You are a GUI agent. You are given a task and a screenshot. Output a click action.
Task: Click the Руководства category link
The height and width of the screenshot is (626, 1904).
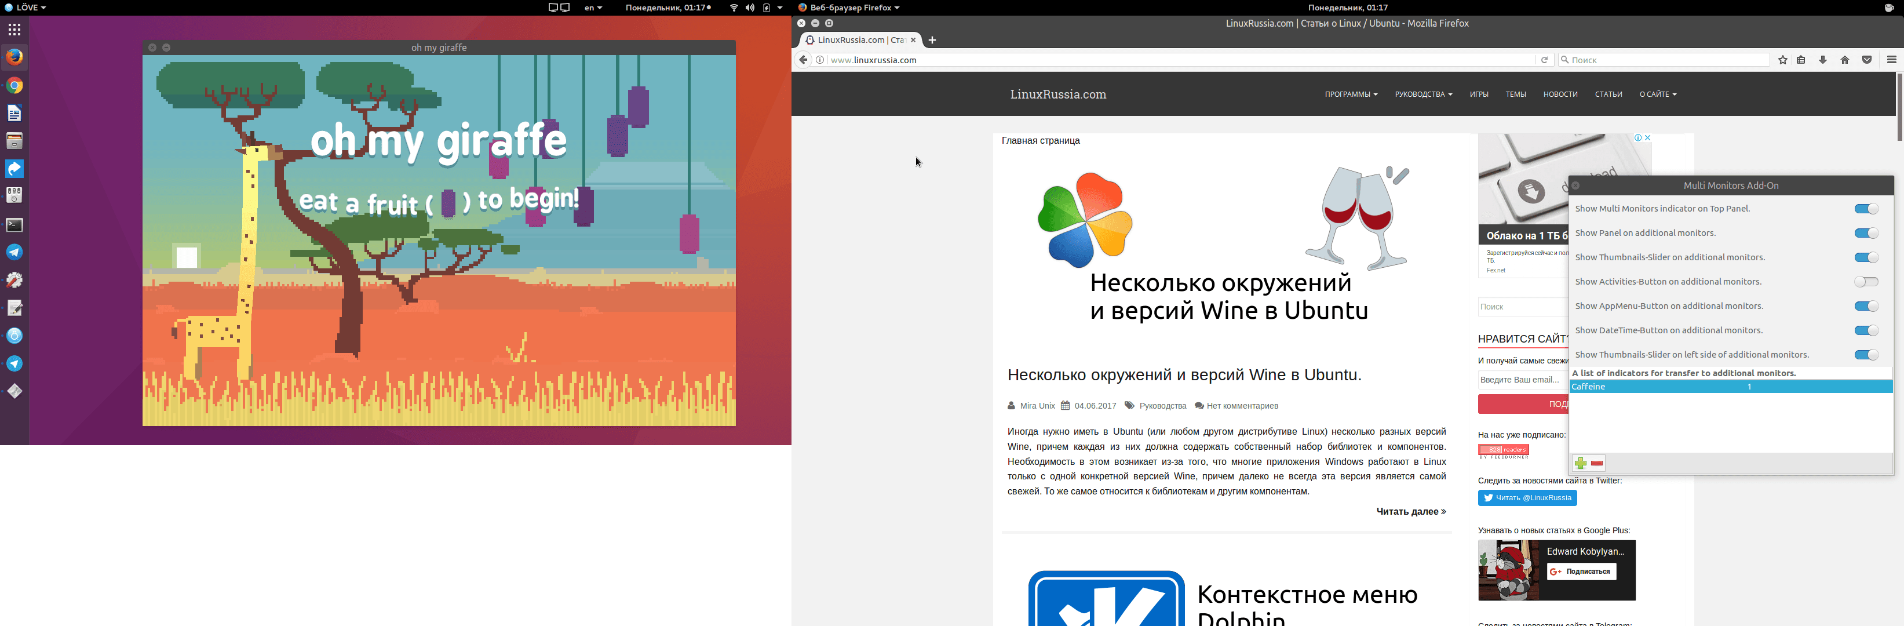[x=1163, y=406]
